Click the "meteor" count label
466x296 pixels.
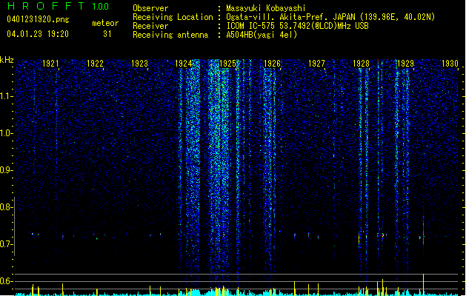105,23
